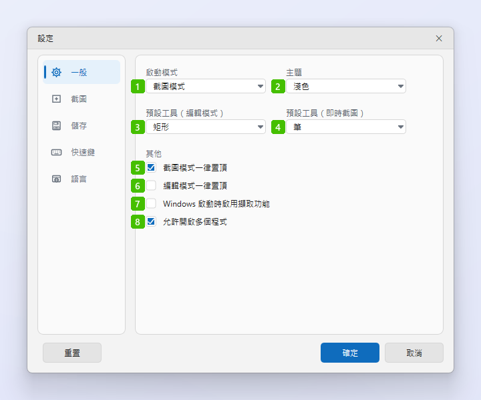This screenshot has height=400, width=481.
Task: Click the keyboard icon beside 快速鍵
Action: [x=56, y=152]
